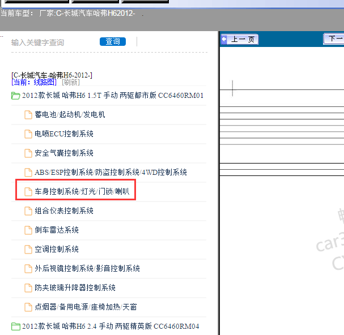Open 倒车雷达系统 diagram
Viewport: 344px width, 335px height.
(x=57, y=230)
